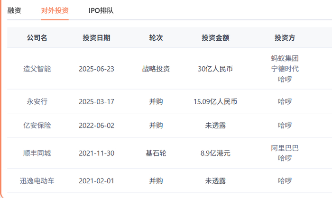This screenshot has height=198, width=332.
Task: Click the 公司名 column header
Action: (x=37, y=38)
